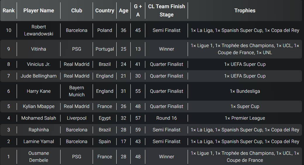The width and height of the screenshot is (304, 165).
Task: Click the CL Team Finish Stage header
Action: [x=167, y=11]
